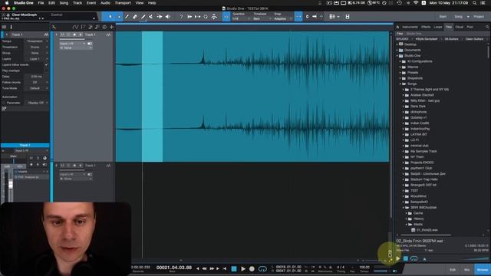Image resolution: width=491 pixels, height=276 pixels.
Task: Open the Files tab in browser
Action: (449, 28)
